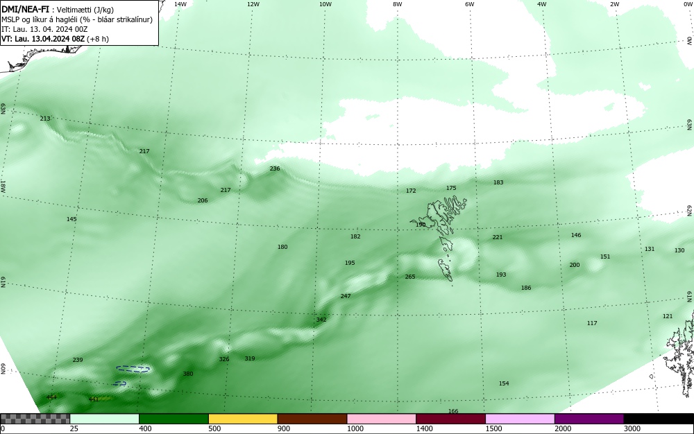The height and width of the screenshot is (434, 694).
Task: Click the yellow 500–900 legend swatch
Action: pyautogui.click(x=243, y=419)
